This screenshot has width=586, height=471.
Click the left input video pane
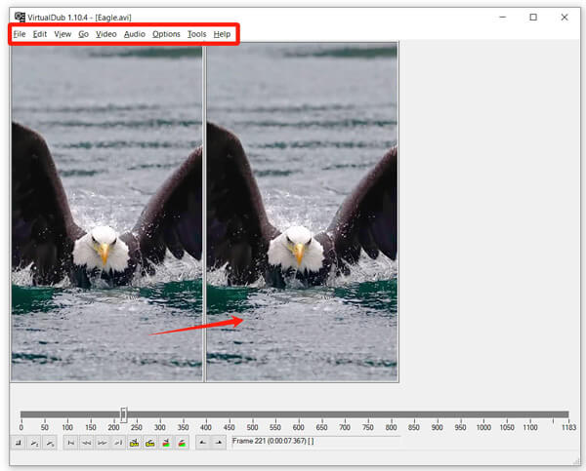coord(106,212)
